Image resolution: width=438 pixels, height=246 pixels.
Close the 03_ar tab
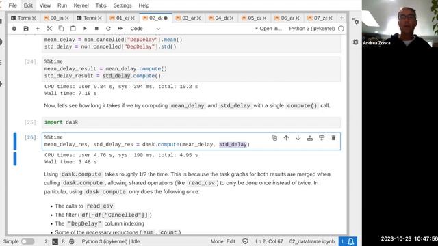(x=198, y=18)
